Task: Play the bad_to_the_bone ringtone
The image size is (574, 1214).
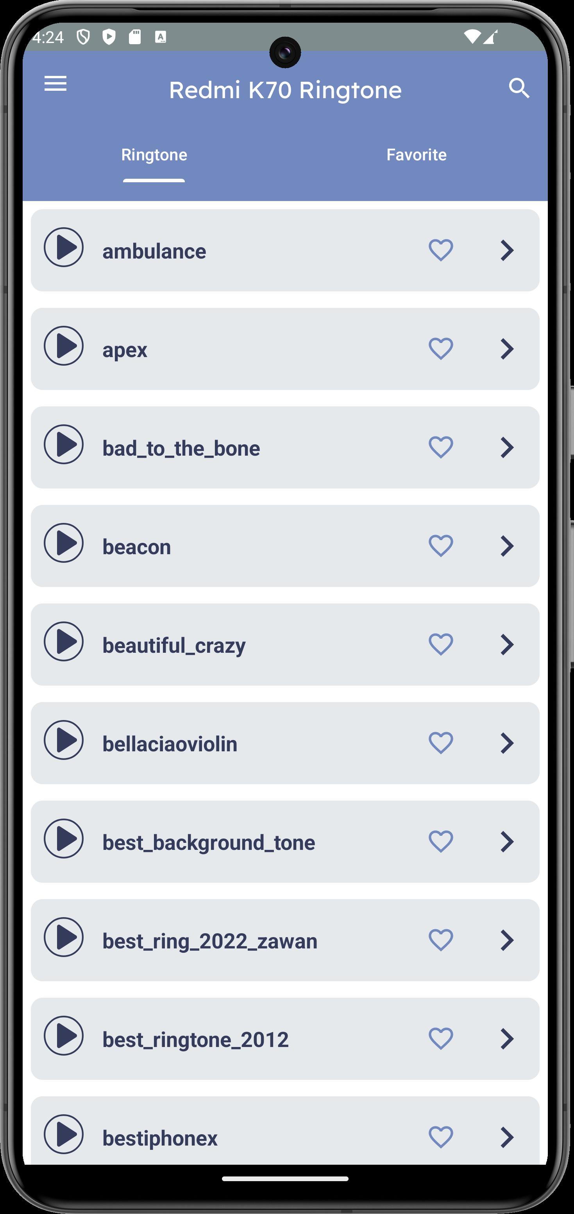Action: [64, 444]
